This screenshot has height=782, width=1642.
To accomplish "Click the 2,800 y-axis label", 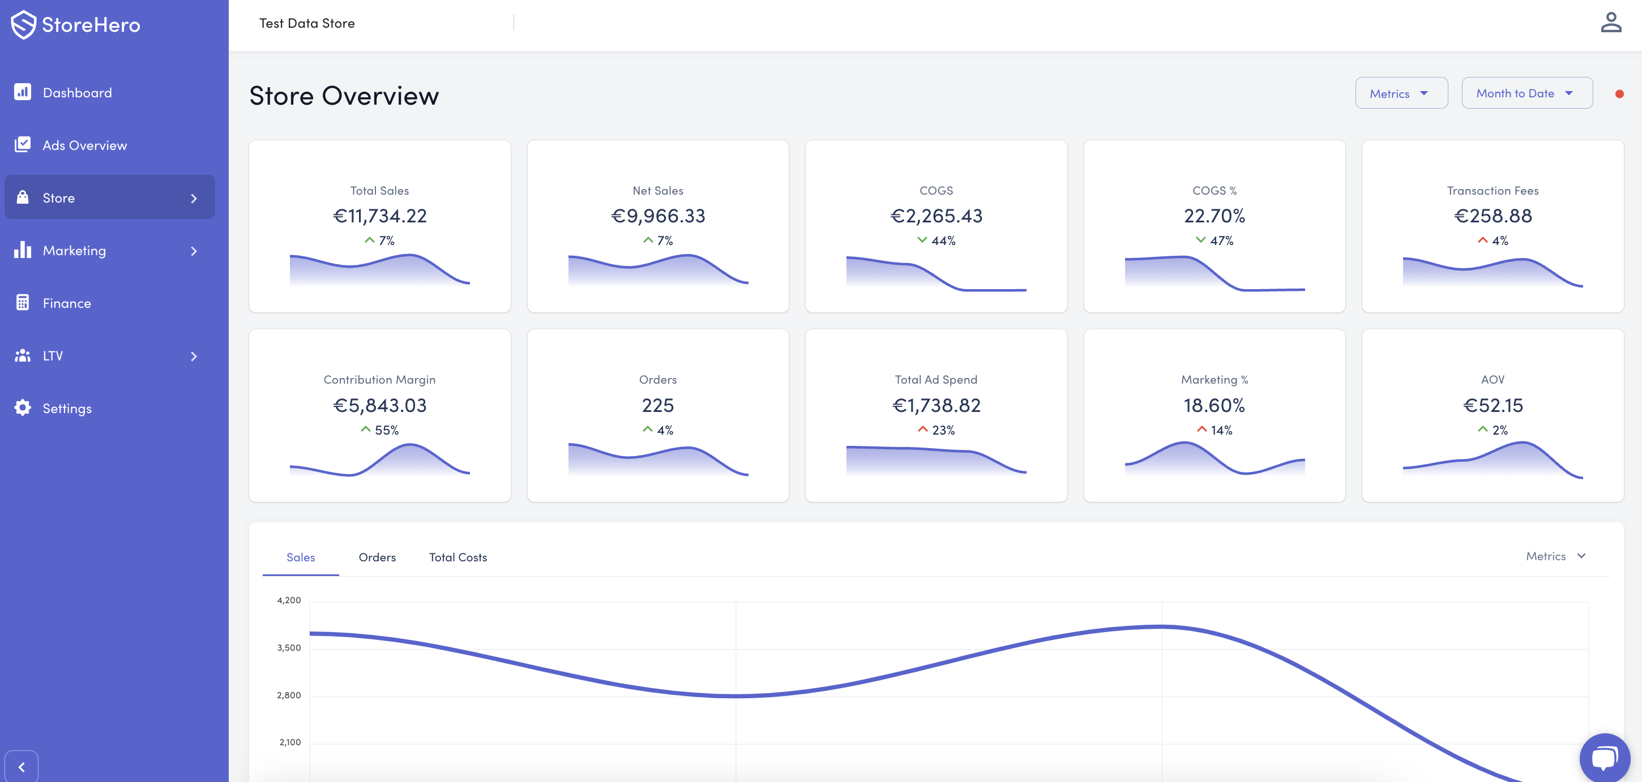I will point(289,695).
